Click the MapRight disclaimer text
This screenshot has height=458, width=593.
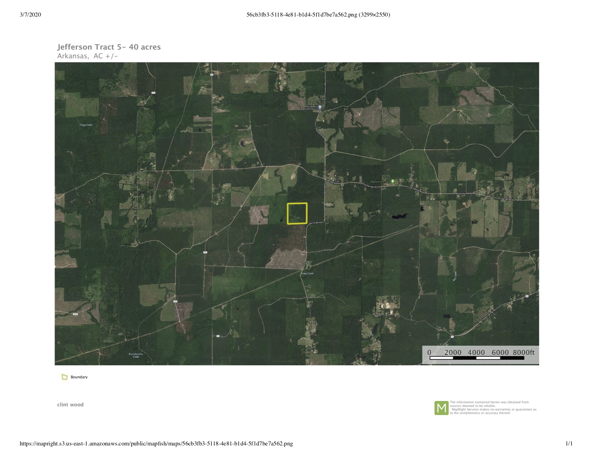[493, 408]
